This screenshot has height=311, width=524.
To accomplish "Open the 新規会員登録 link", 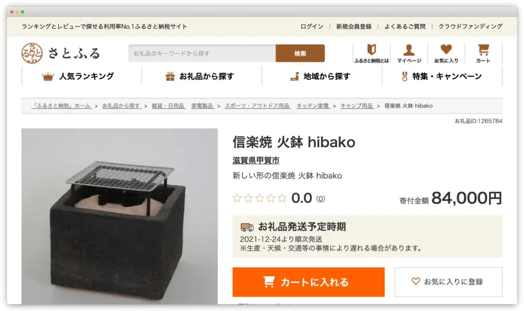I will (354, 27).
